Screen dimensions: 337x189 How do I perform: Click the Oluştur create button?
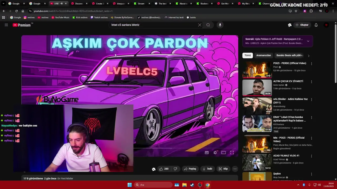pos(302,25)
